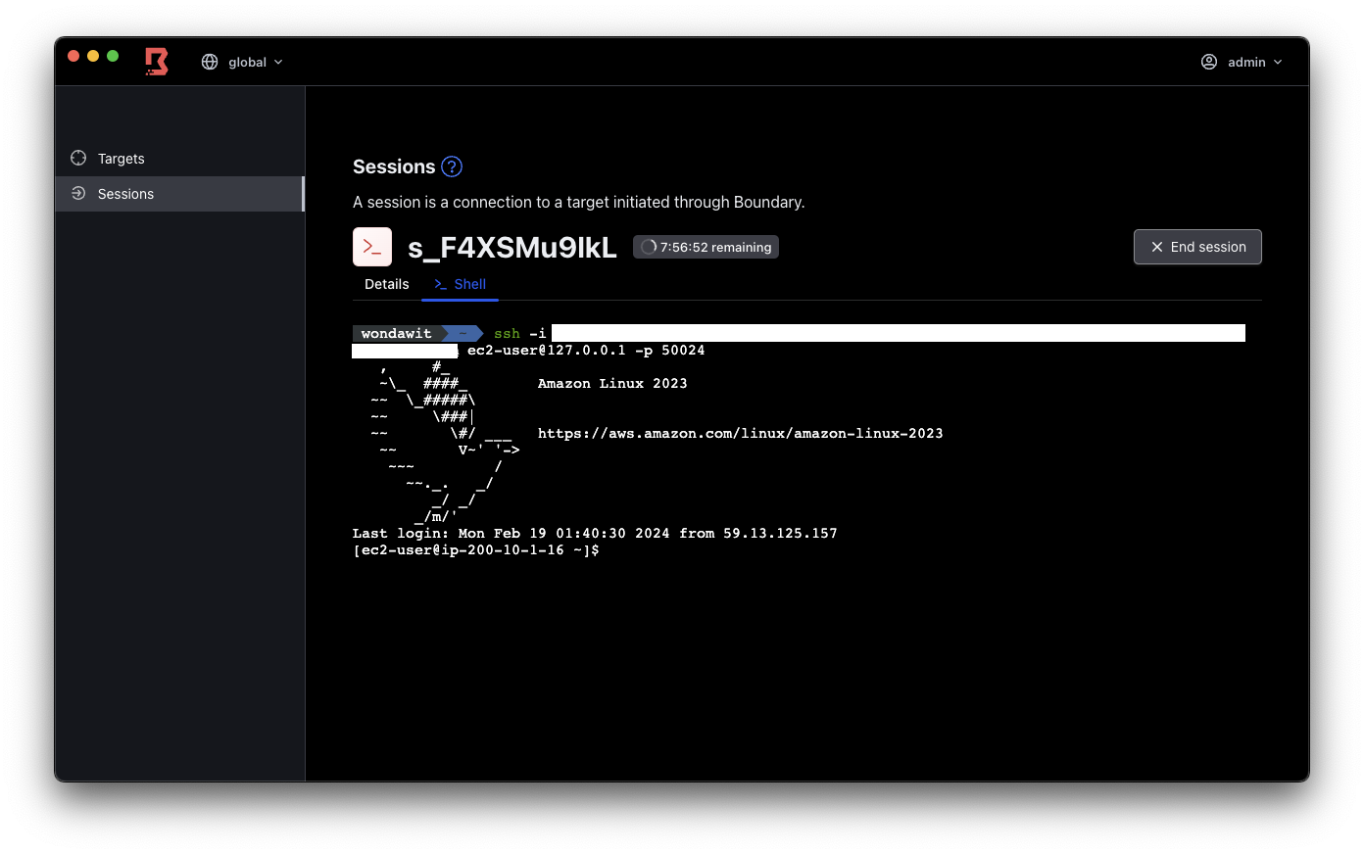The width and height of the screenshot is (1364, 854).
Task: Click the macOS green maximize button
Action: (113, 56)
